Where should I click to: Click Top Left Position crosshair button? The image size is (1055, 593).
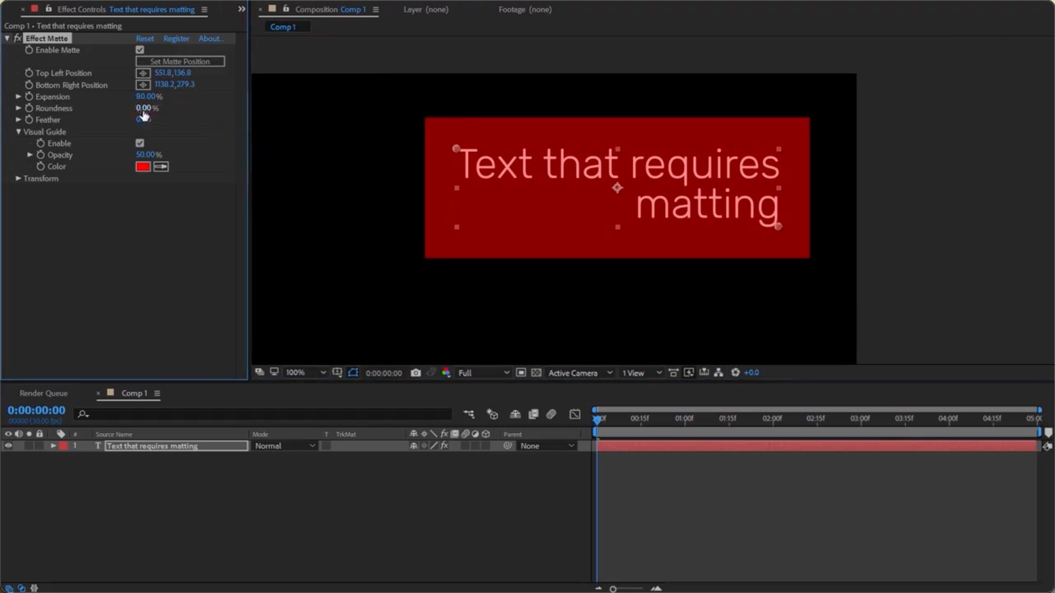tap(143, 73)
